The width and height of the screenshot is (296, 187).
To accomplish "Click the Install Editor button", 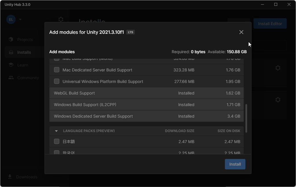I will pos(270,23).
